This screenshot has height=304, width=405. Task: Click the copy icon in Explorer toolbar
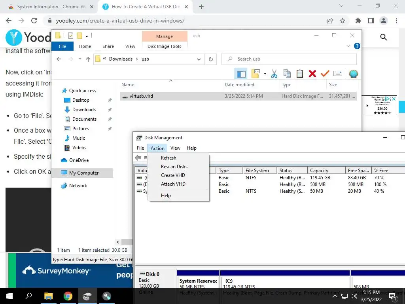[x=287, y=74]
